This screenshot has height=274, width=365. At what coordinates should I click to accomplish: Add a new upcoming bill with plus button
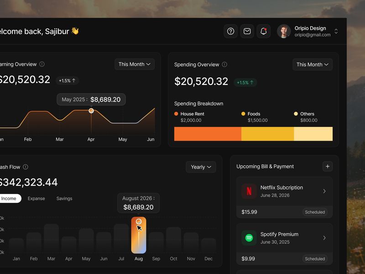coord(327,166)
